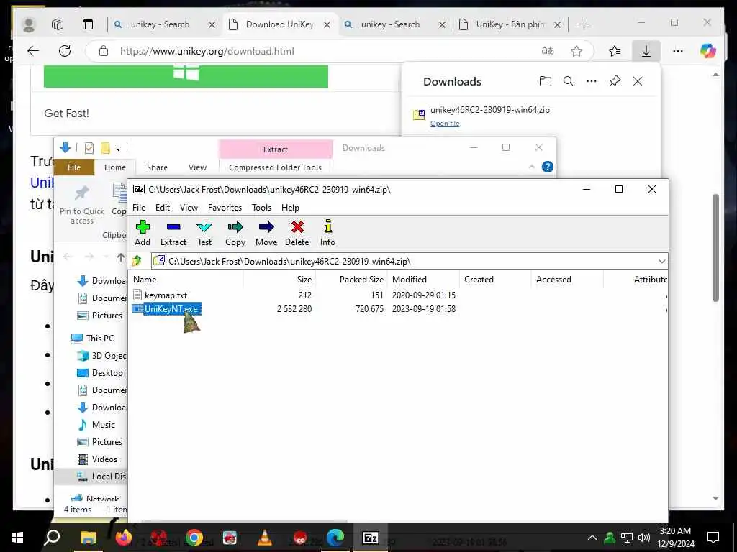737x552 pixels.
Task: Click File tab in File Explorer
Action: pos(74,167)
